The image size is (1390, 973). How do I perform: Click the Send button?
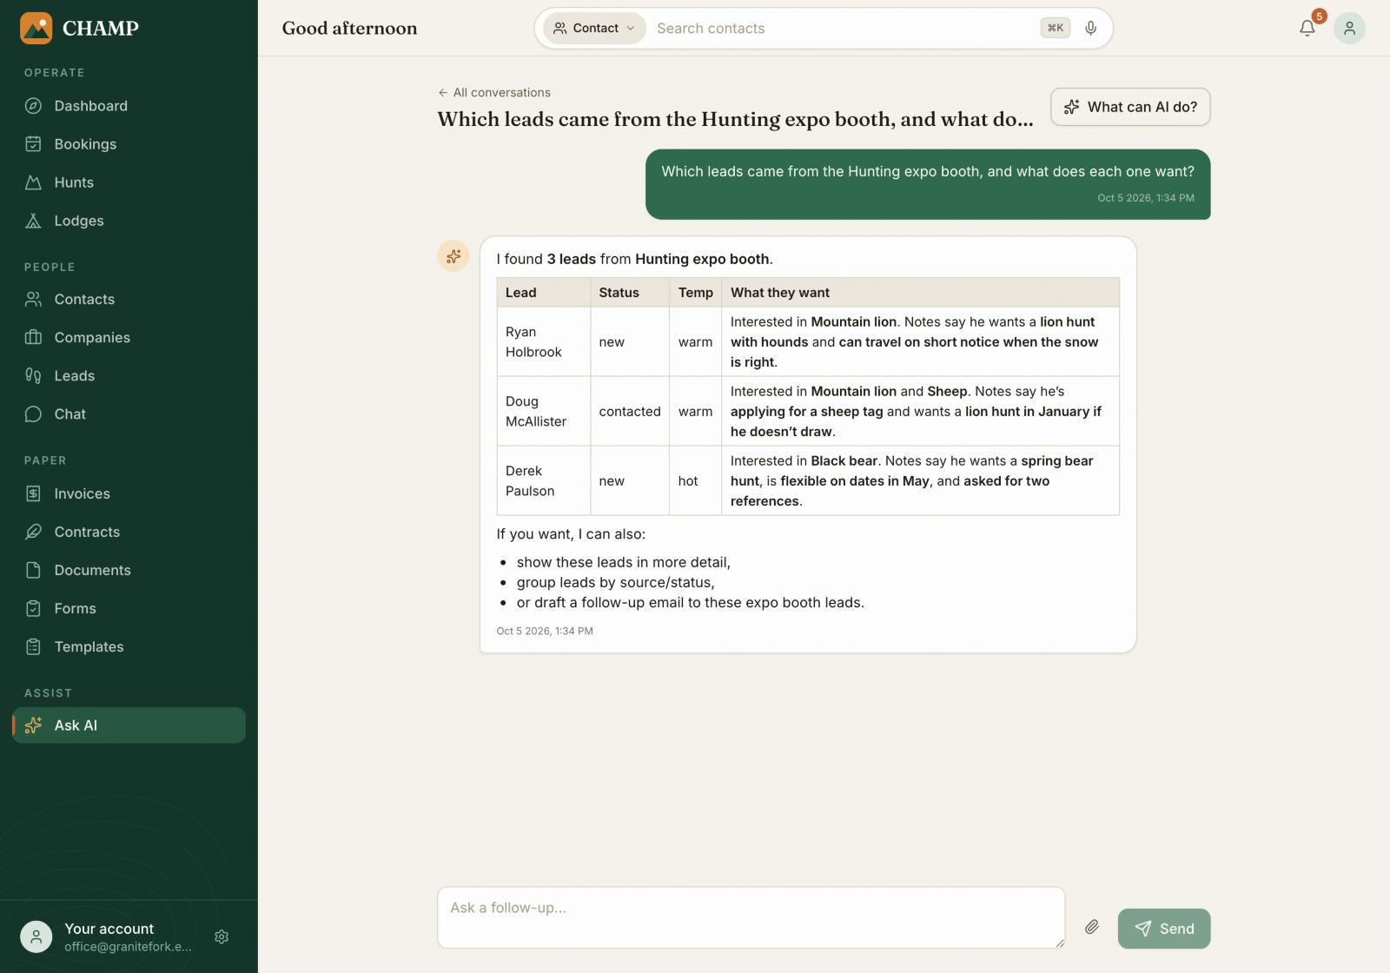[1164, 929]
